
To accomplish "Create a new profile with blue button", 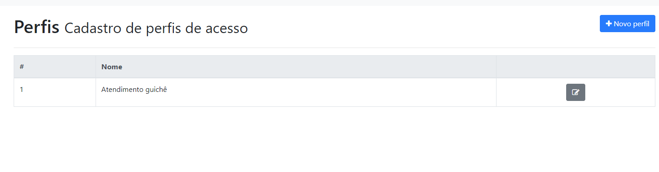I will click(x=627, y=24).
